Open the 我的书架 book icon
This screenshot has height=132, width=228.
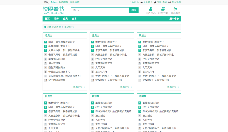tap(163, 9)
